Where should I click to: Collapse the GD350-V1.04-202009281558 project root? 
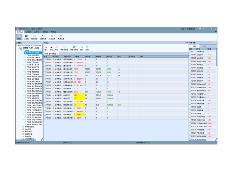[x=17, y=46]
